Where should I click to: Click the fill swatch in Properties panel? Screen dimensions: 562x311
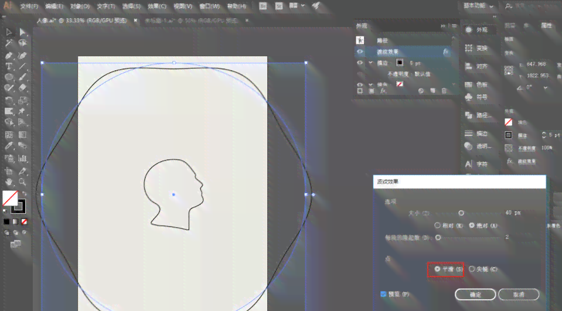pyautogui.click(x=508, y=122)
